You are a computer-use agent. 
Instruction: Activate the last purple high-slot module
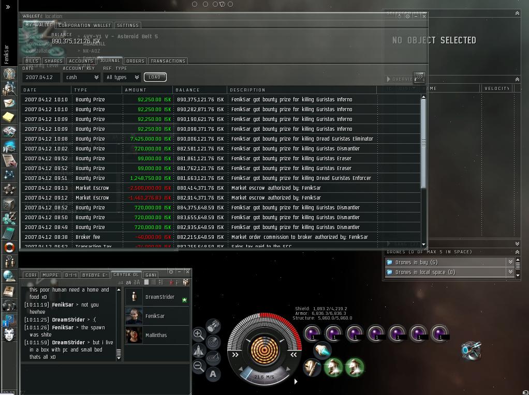click(x=439, y=333)
